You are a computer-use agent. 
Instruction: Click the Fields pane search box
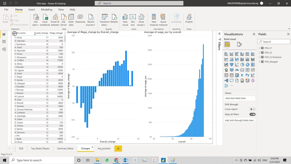(x=274, y=42)
